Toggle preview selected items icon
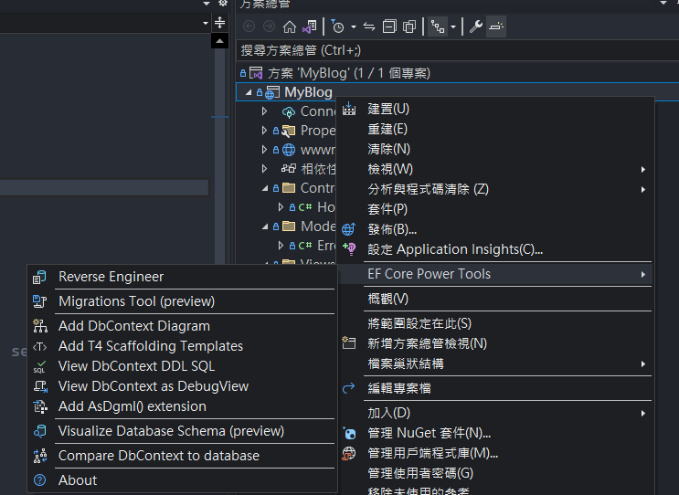The image size is (679, 495). (x=496, y=26)
